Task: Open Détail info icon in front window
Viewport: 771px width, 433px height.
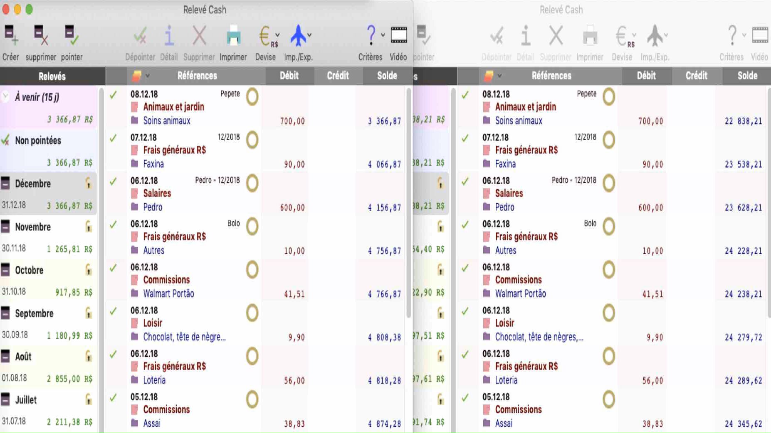Action: point(169,36)
